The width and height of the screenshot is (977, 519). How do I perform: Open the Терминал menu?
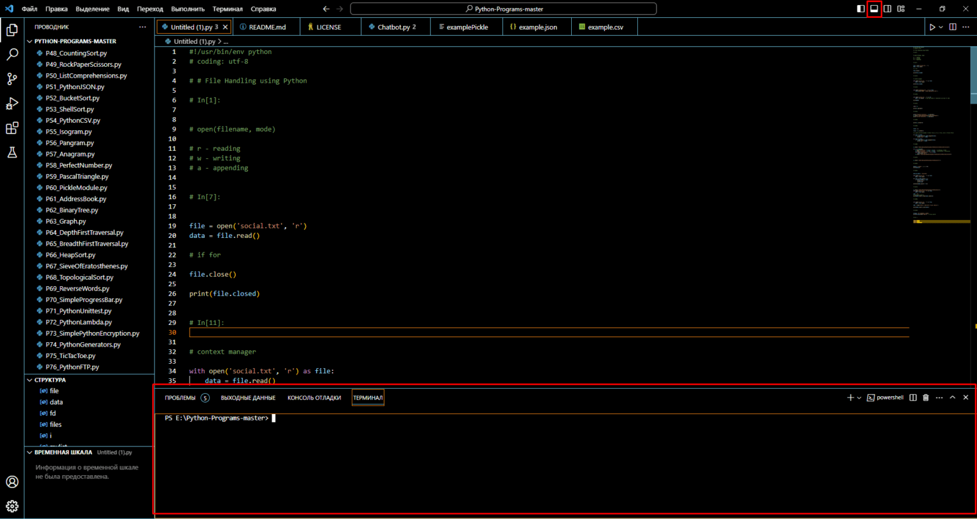pos(227,9)
